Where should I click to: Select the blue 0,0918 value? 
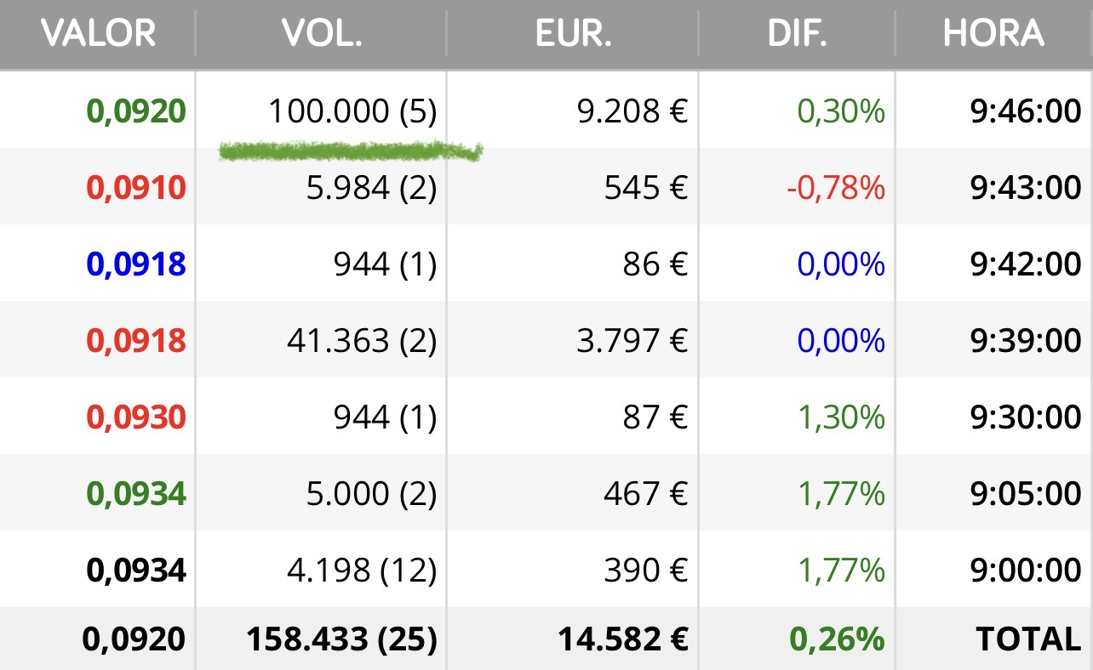coord(136,264)
